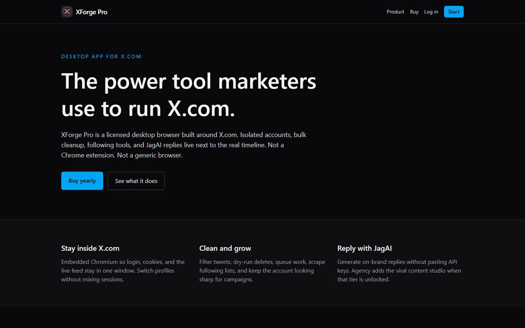525x328 pixels.
Task: Click the XForge Pro logo icon
Action: pyautogui.click(x=67, y=11)
